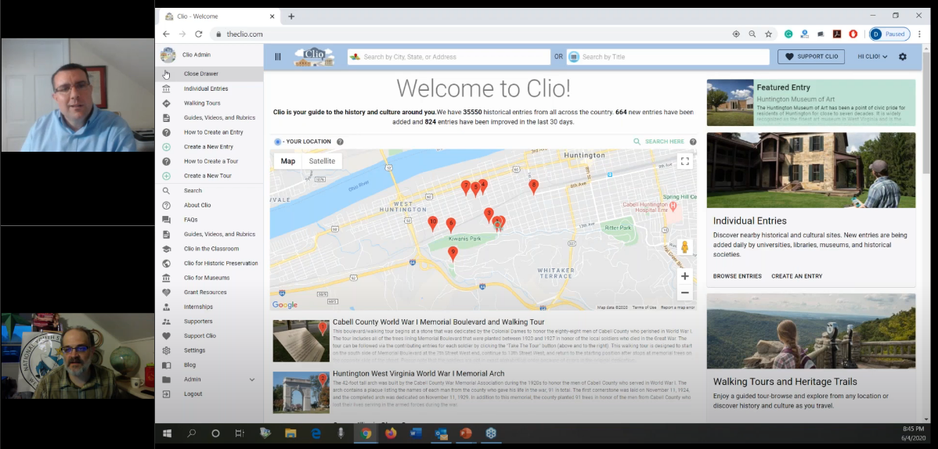Screen dimensions: 938x449
Task: Zoom out on the map with the minus button
Action: (684, 293)
